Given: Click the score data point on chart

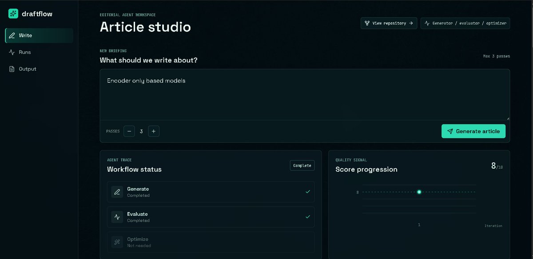Looking at the screenshot, I should pyautogui.click(x=419, y=192).
